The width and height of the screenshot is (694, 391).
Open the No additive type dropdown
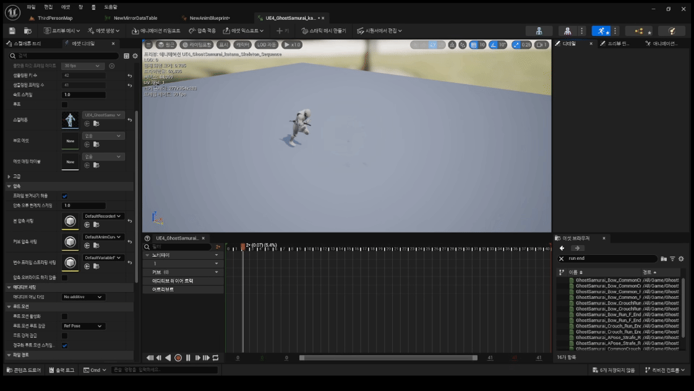[84, 297]
